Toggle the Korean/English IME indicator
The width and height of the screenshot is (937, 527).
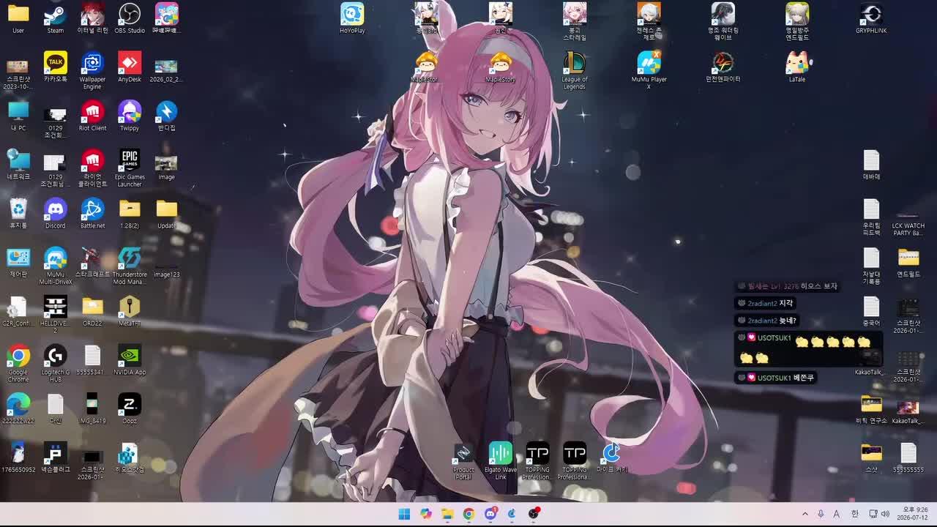click(x=854, y=514)
